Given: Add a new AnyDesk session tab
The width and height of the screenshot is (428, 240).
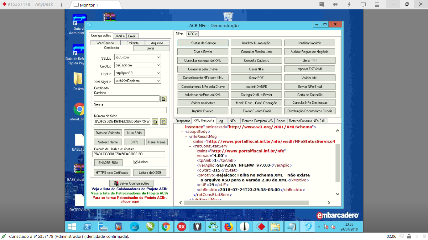Looking at the screenshot, I should coord(61,5).
